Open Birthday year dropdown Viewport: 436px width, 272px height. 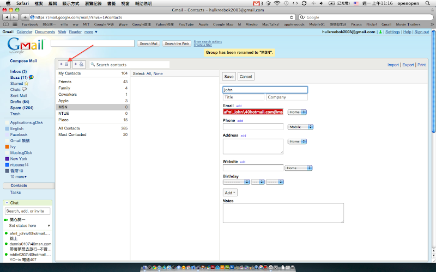(x=275, y=182)
